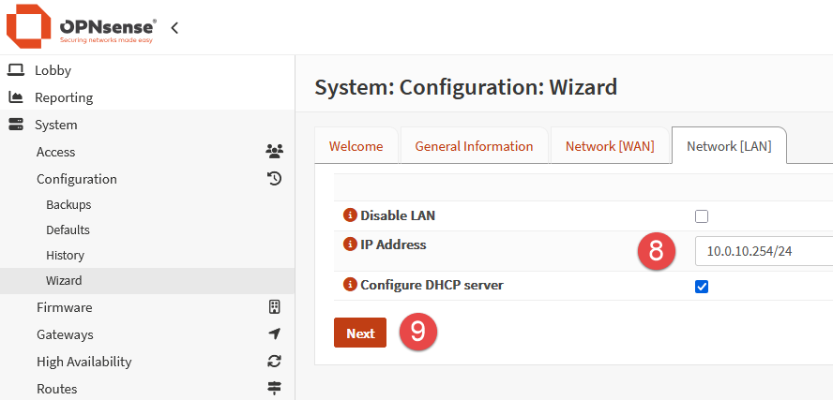Tick the Disable LAN checkbox
The height and width of the screenshot is (400, 833).
(702, 216)
